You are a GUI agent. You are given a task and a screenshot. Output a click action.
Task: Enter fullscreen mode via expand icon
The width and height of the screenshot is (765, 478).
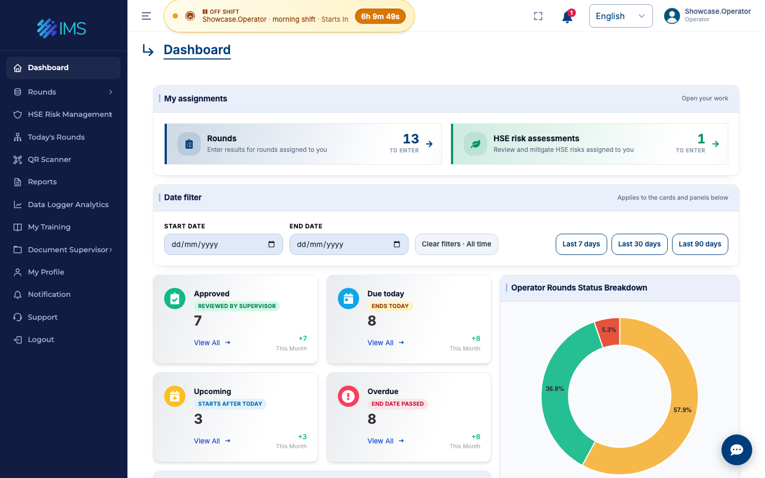point(538,16)
